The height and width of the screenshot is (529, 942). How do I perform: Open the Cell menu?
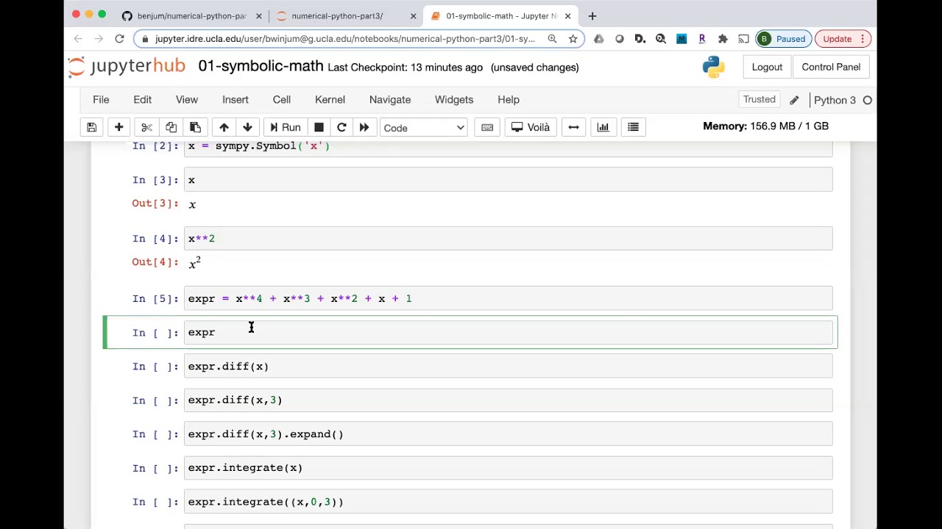(282, 99)
